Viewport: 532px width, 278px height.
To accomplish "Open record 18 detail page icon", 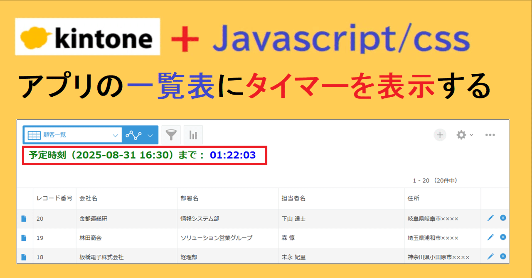I will pos(24,257).
